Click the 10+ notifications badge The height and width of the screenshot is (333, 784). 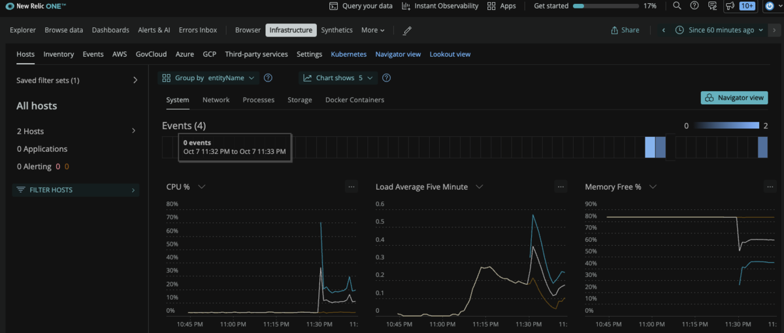click(x=747, y=6)
